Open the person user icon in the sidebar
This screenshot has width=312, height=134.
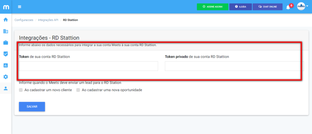pos(6,88)
